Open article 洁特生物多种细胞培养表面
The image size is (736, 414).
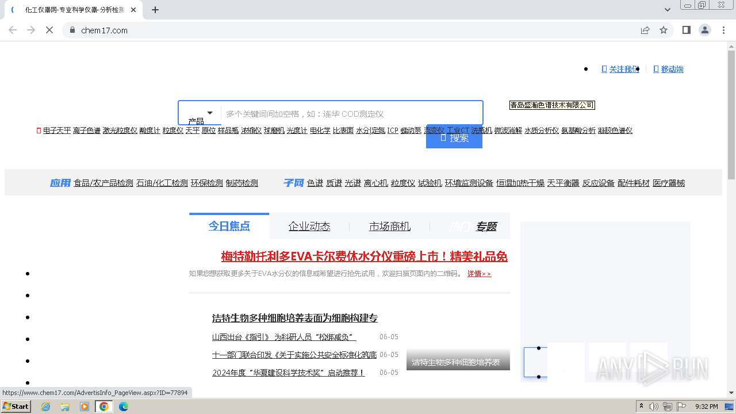[295, 318]
